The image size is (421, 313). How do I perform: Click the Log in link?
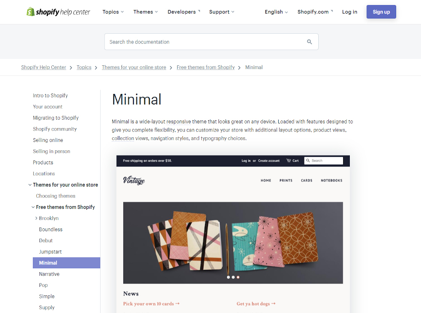point(349,12)
